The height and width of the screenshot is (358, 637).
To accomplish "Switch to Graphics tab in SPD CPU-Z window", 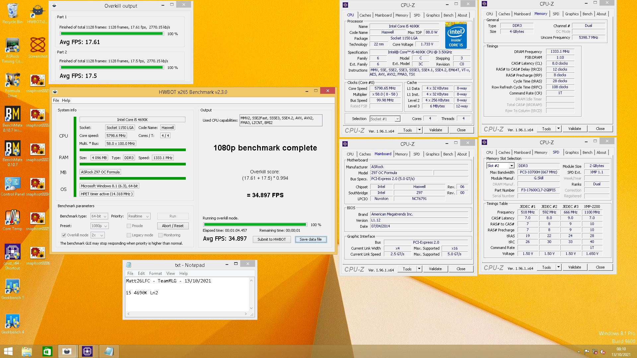I will pyautogui.click(x=572, y=152).
